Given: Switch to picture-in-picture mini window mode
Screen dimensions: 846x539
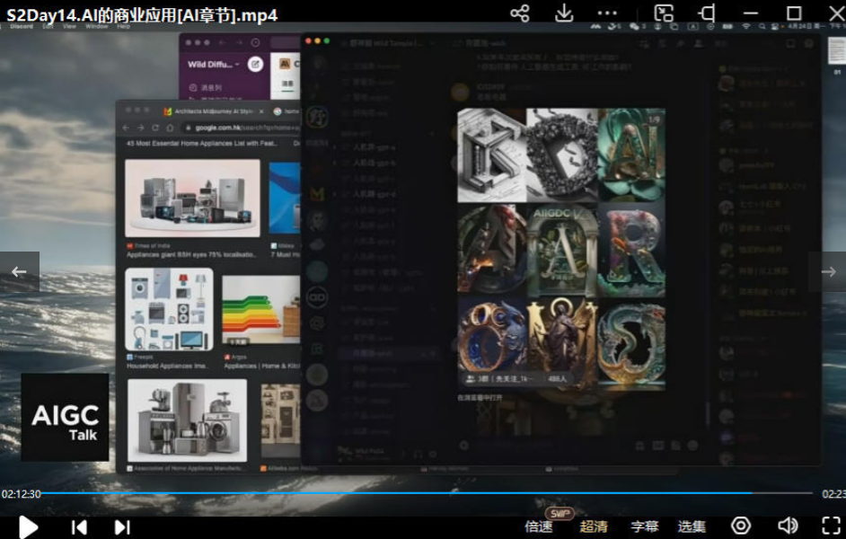Looking at the screenshot, I should [x=664, y=13].
